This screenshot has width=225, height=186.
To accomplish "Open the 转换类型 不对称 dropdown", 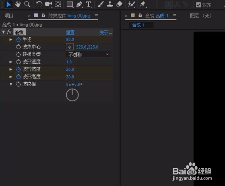I will tap(88, 54).
